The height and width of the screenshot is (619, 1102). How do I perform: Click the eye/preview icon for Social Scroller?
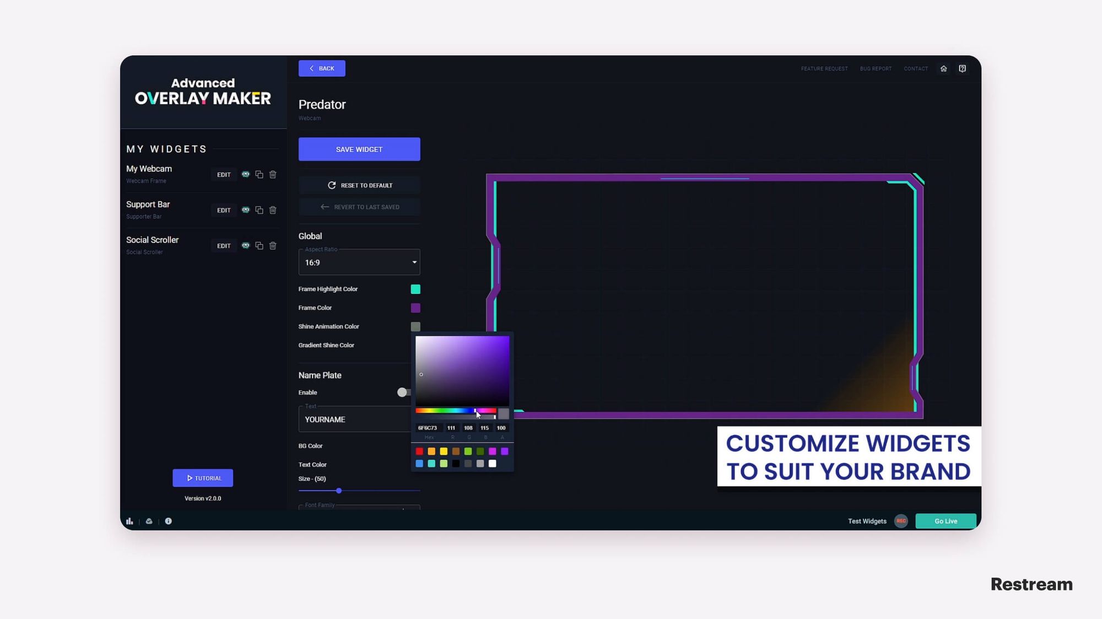[245, 245]
